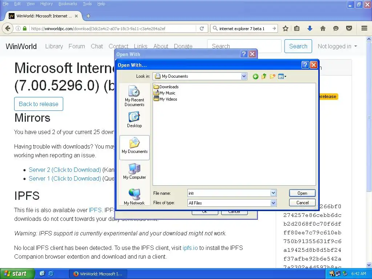This screenshot has height=279, width=372.
Task: Click the Windows start button
Action: (17, 274)
